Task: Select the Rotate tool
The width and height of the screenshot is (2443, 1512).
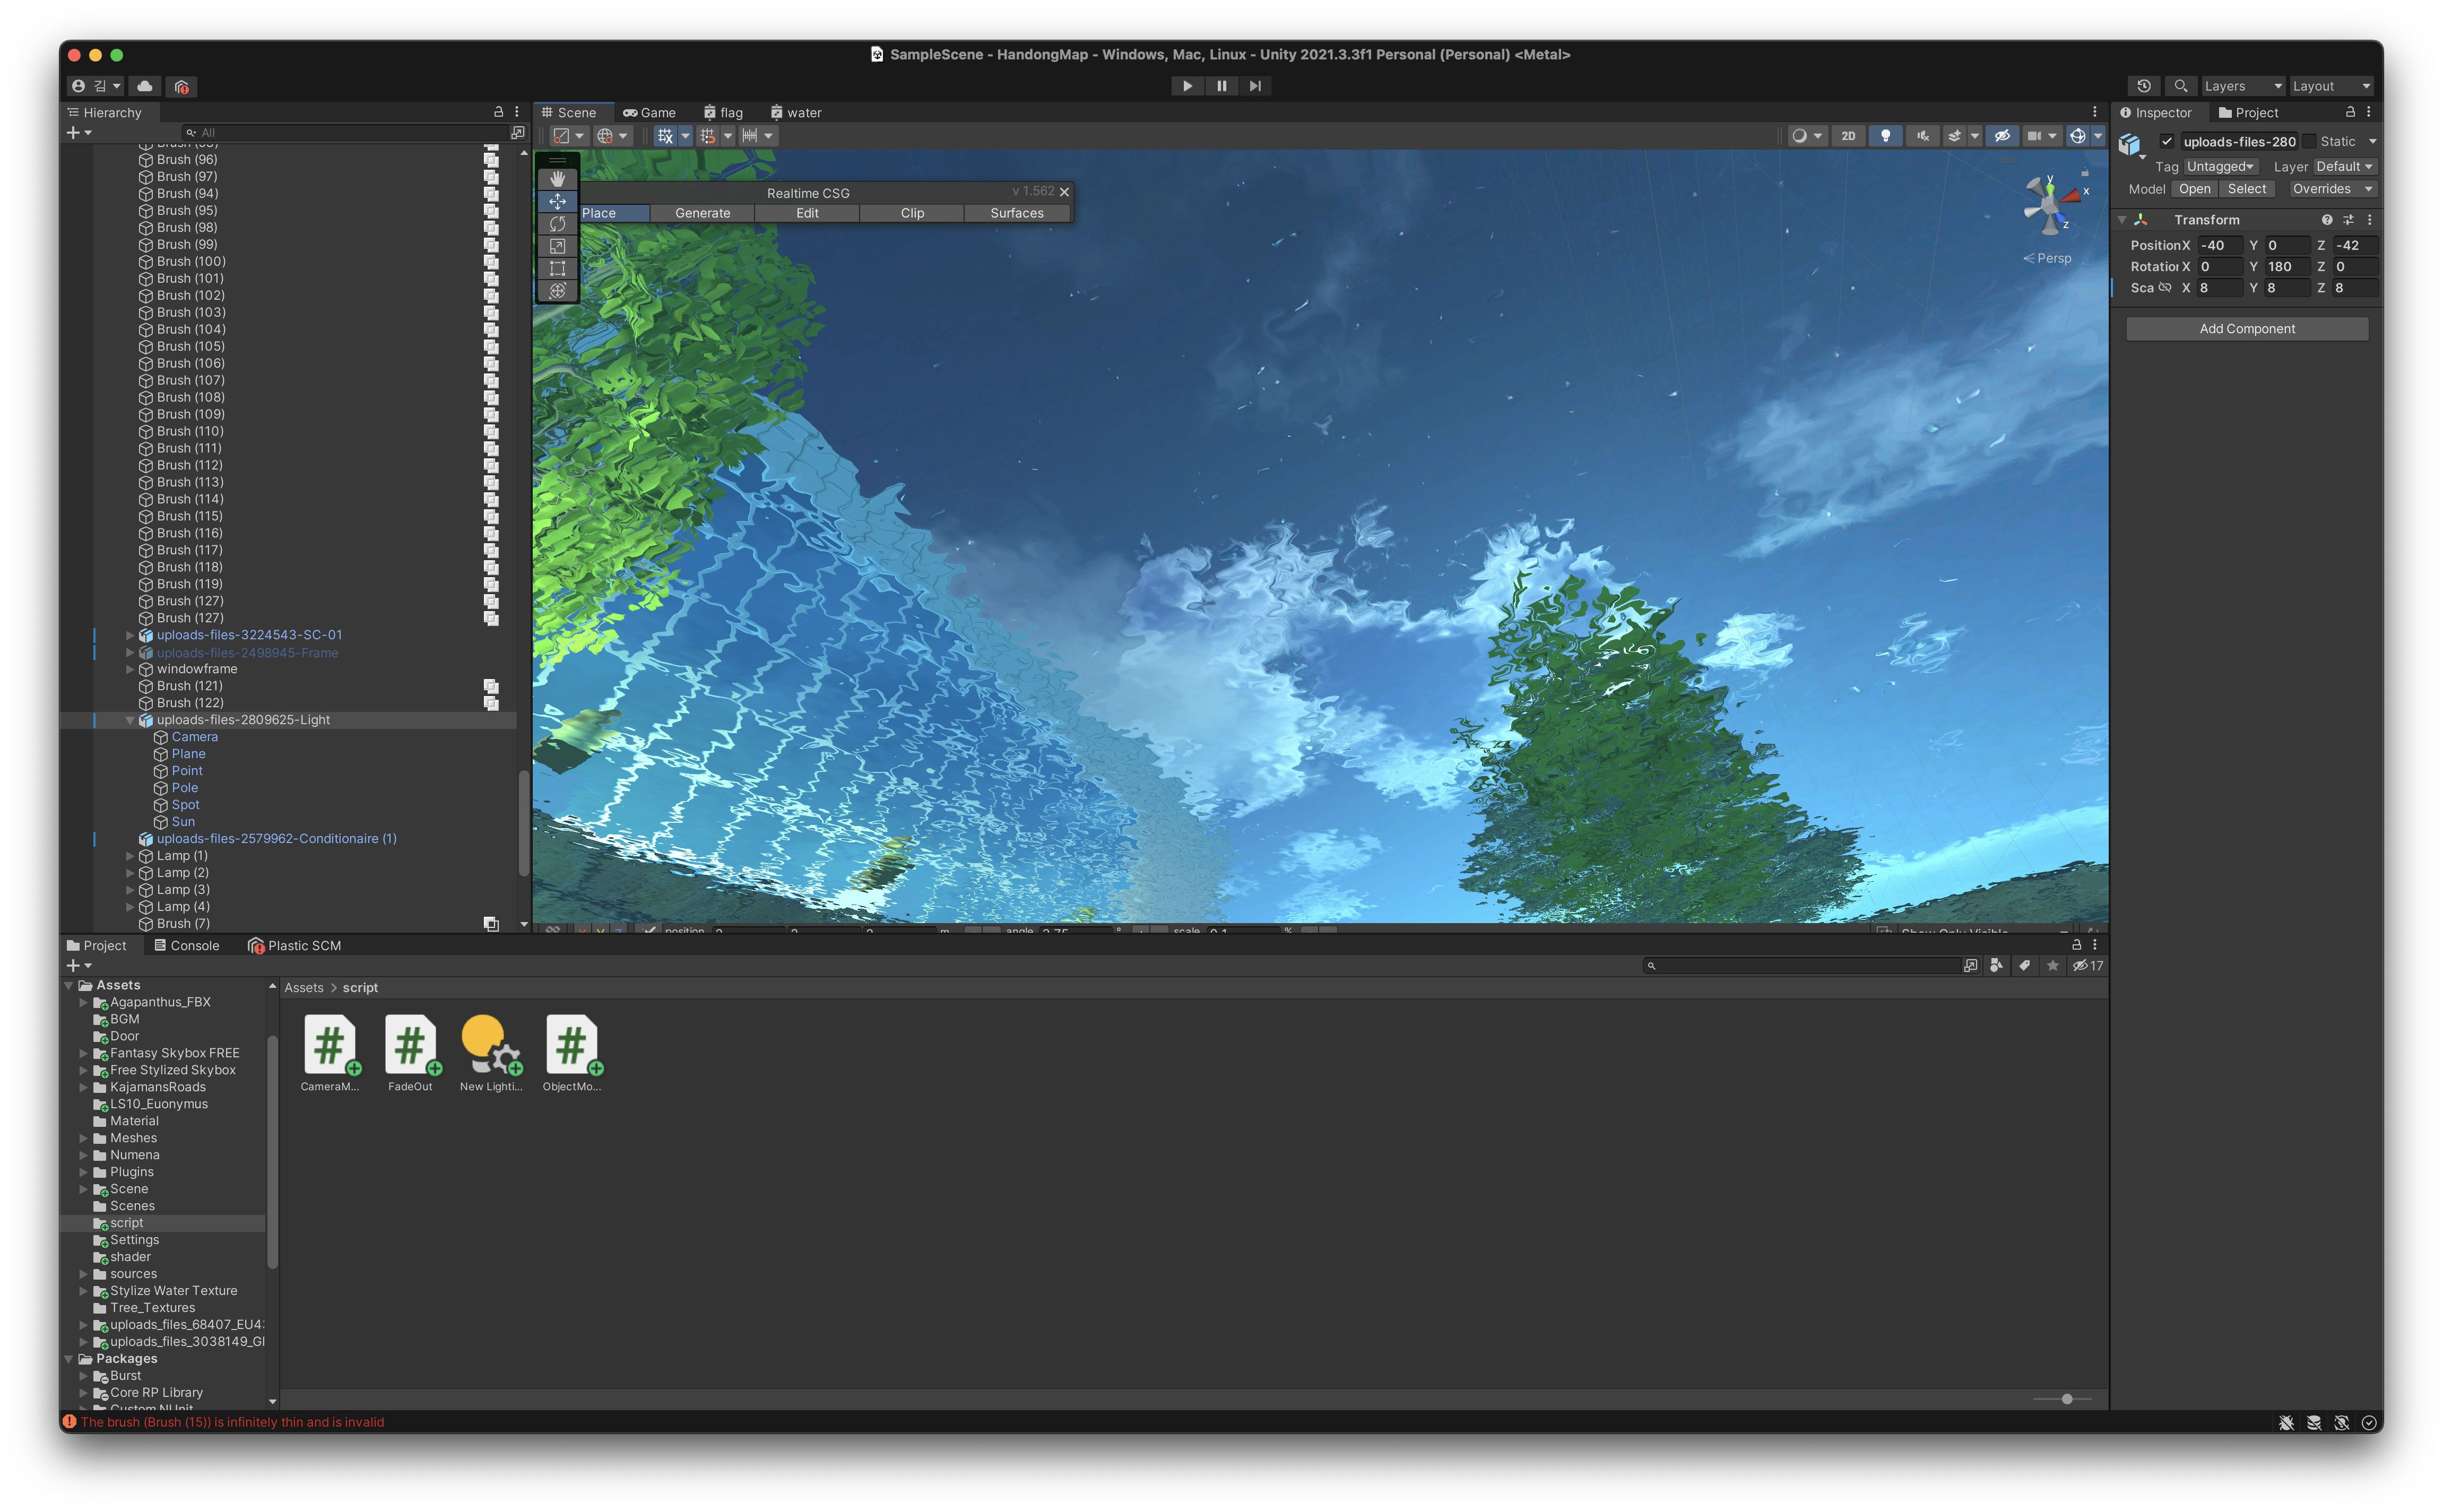Action: (557, 224)
